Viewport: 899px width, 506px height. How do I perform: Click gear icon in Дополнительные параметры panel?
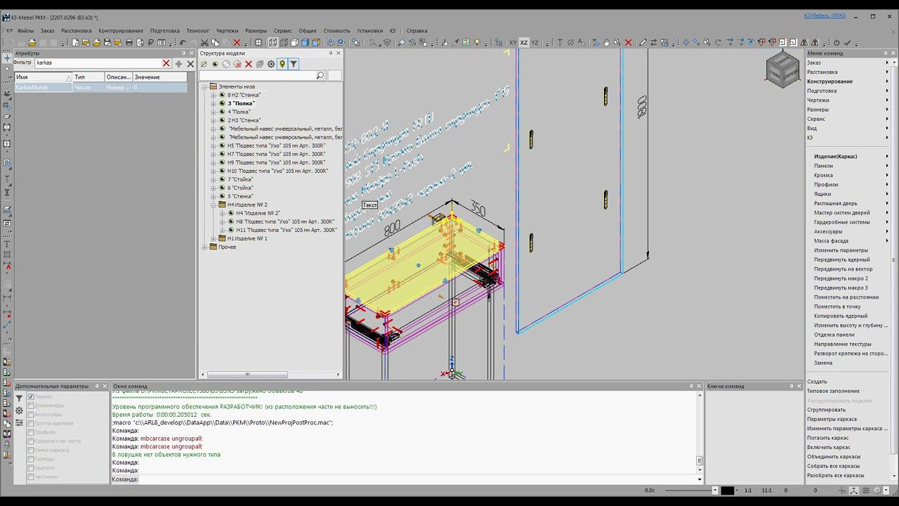(19, 411)
